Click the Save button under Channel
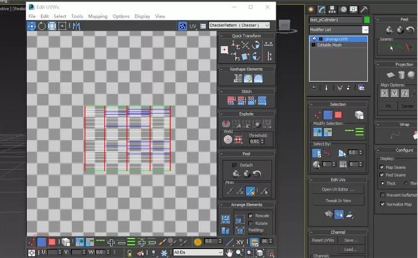Screen dimensions: 418x258 [351, 240]
